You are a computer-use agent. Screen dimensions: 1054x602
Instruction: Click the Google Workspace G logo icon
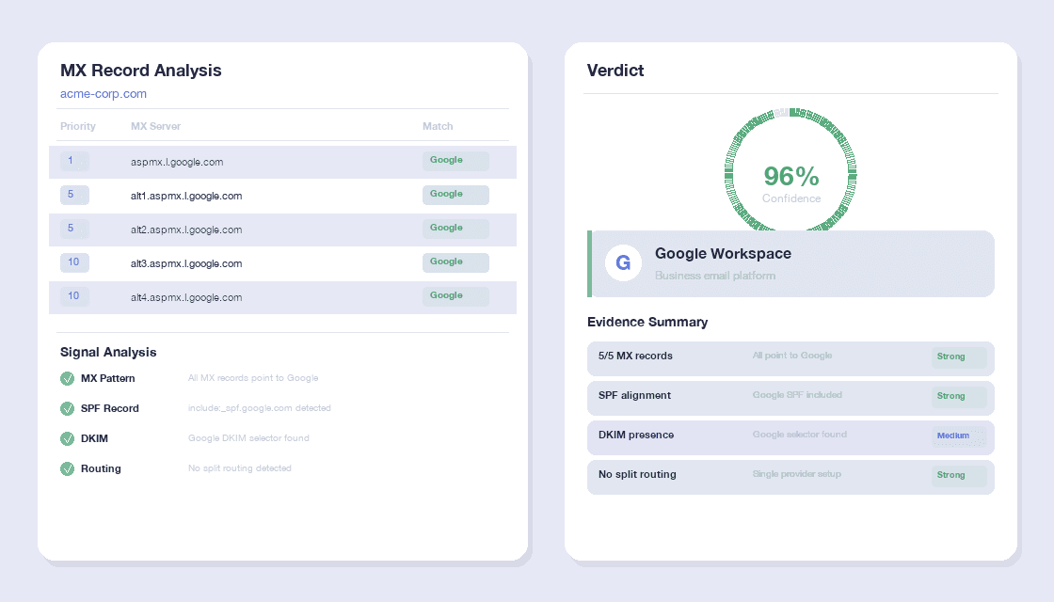coord(623,263)
